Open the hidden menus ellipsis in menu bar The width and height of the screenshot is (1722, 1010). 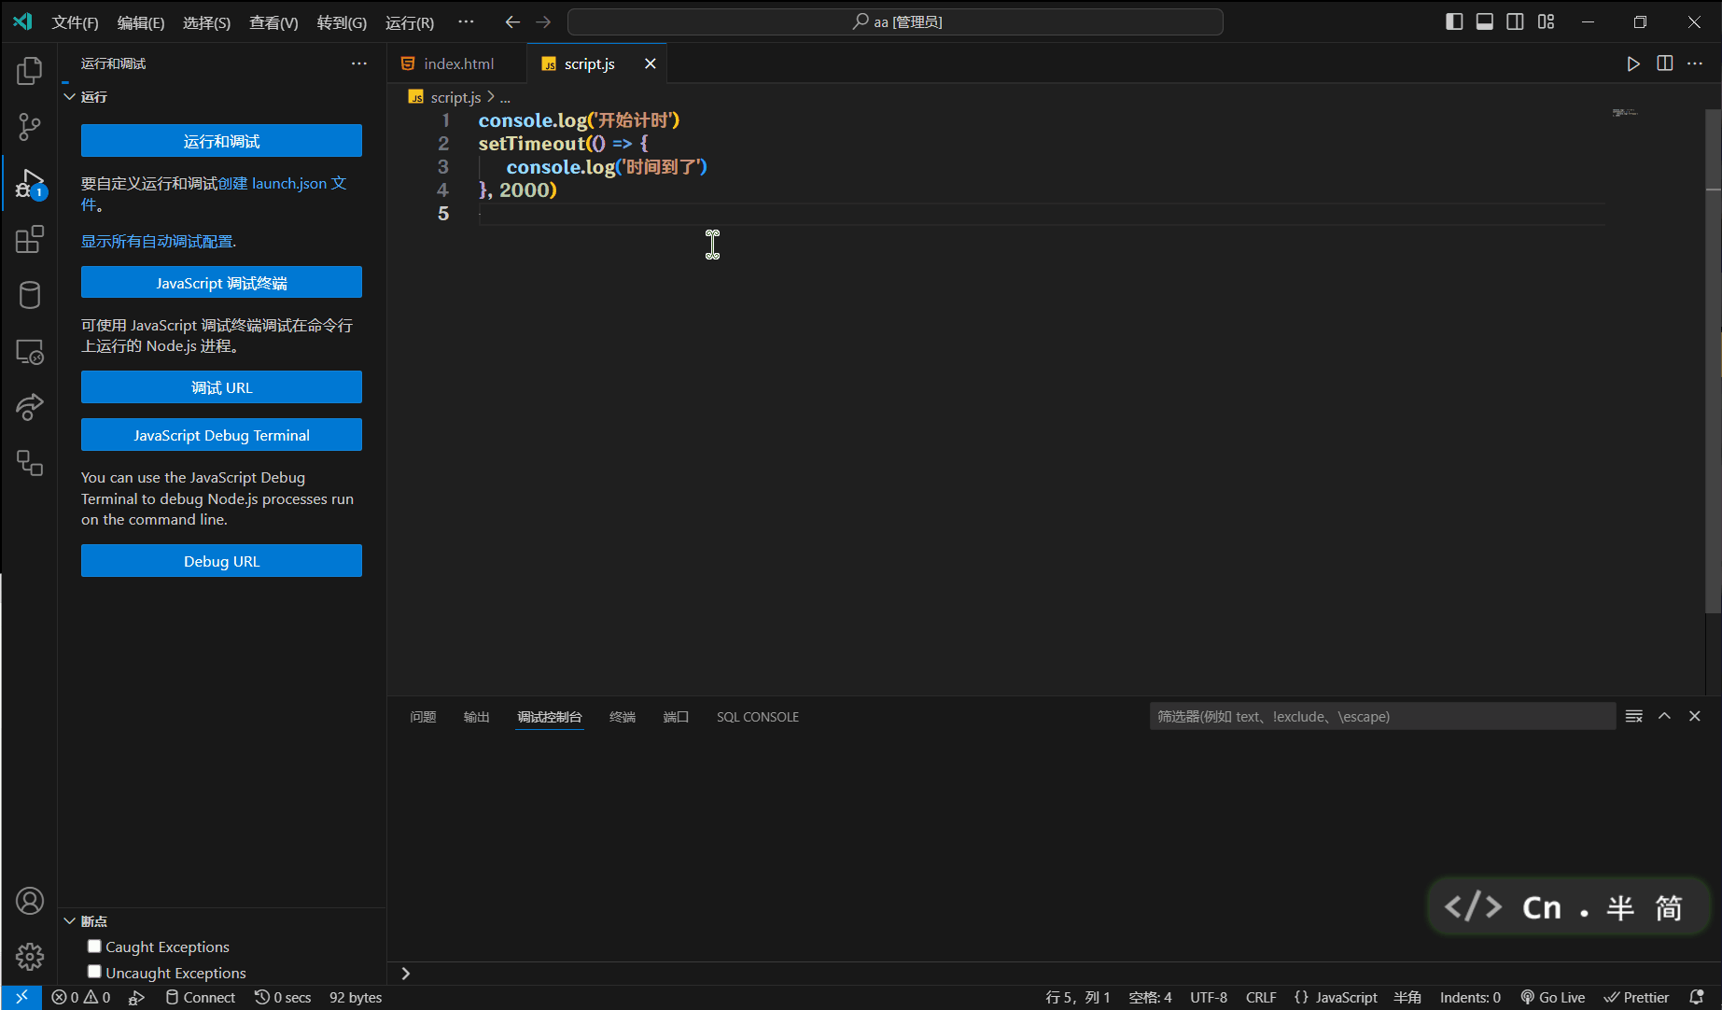point(466,21)
